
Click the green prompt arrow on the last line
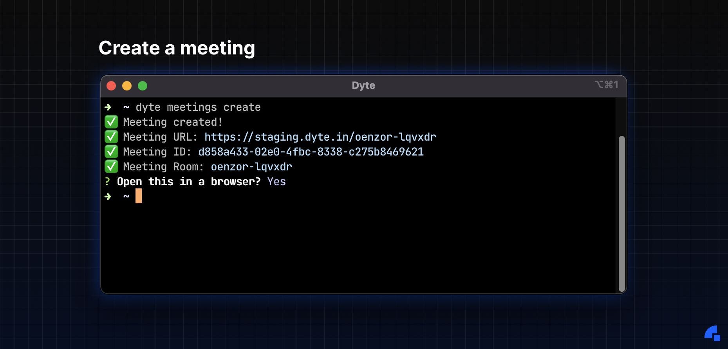pyautogui.click(x=108, y=196)
